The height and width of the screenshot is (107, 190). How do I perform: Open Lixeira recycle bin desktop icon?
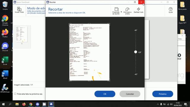click(5, 6)
